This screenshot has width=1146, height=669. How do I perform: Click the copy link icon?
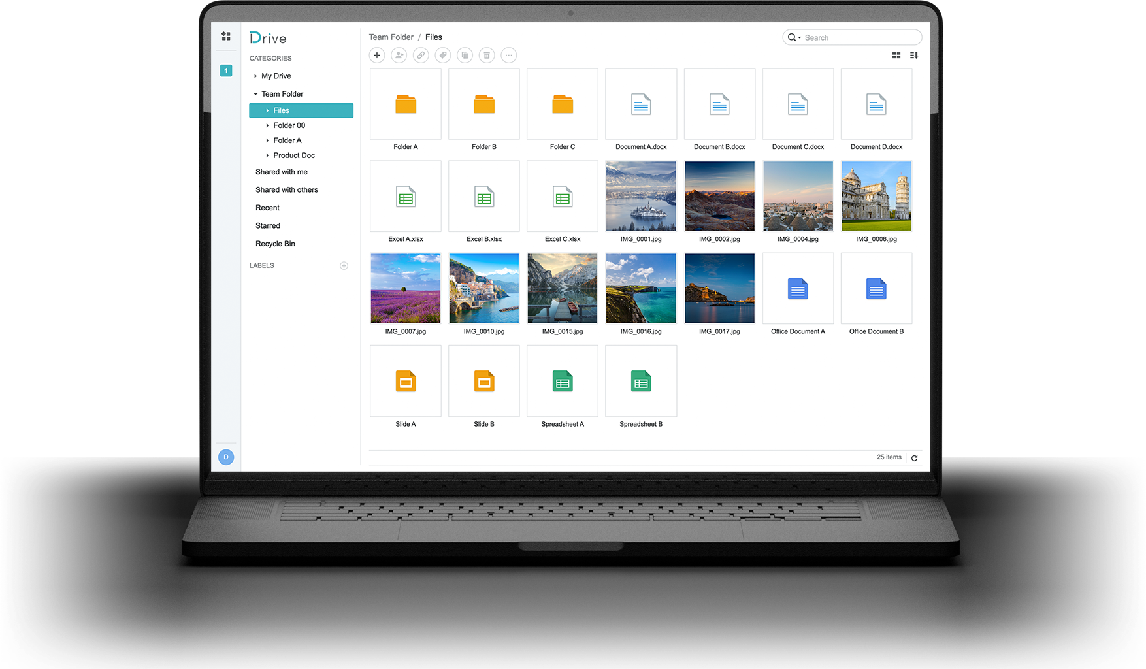pyautogui.click(x=421, y=55)
